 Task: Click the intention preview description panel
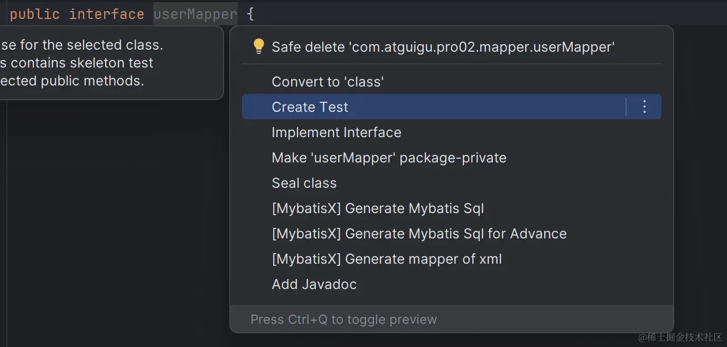106,63
